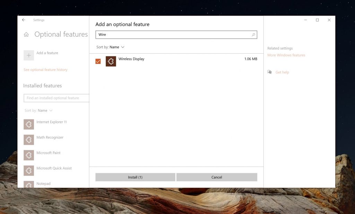
Task: Close the Settings window
Action: (329, 20)
